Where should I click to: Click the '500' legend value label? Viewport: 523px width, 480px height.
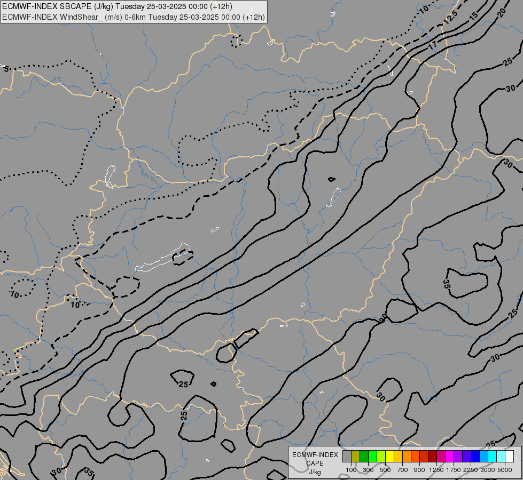(385, 470)
